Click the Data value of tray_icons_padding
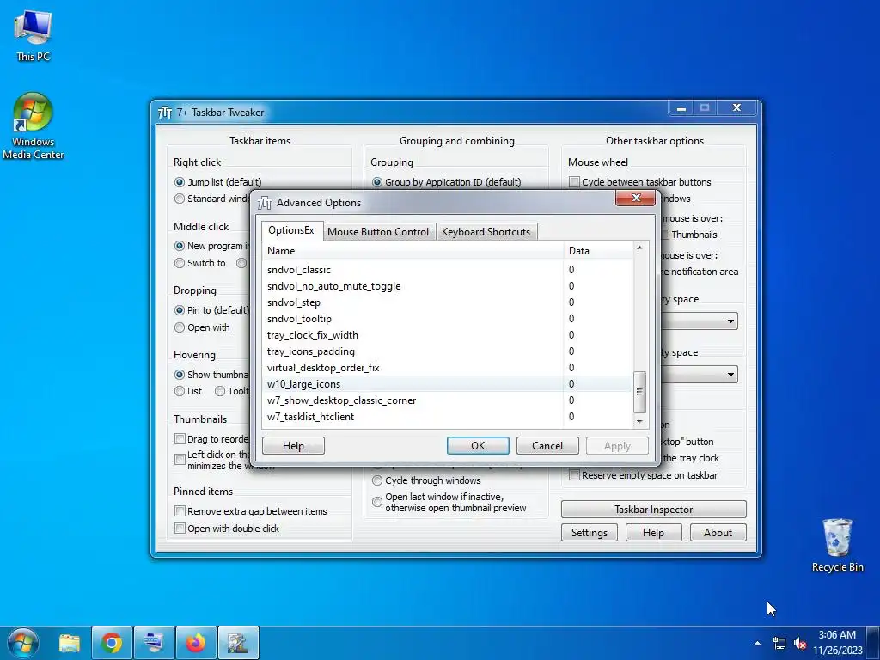The height and width of the screenshot is (660, 880). (571, 351)
